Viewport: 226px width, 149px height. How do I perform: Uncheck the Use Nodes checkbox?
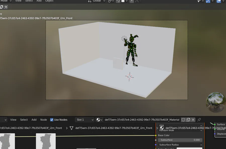(52, 120)
